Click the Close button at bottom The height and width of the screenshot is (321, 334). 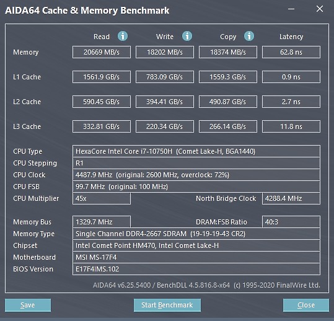click(x=306, y=305)
